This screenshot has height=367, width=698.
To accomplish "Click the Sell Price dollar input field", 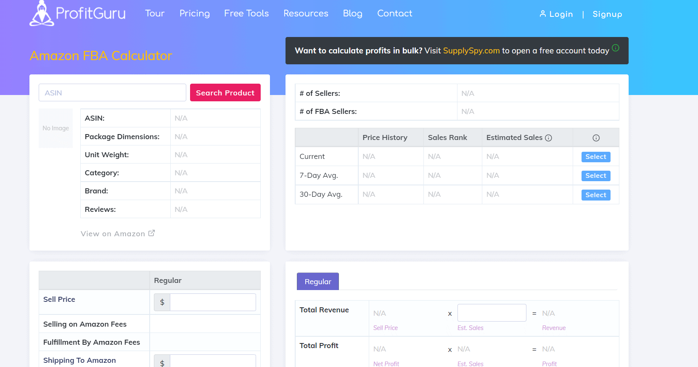I will pos(213,302).
